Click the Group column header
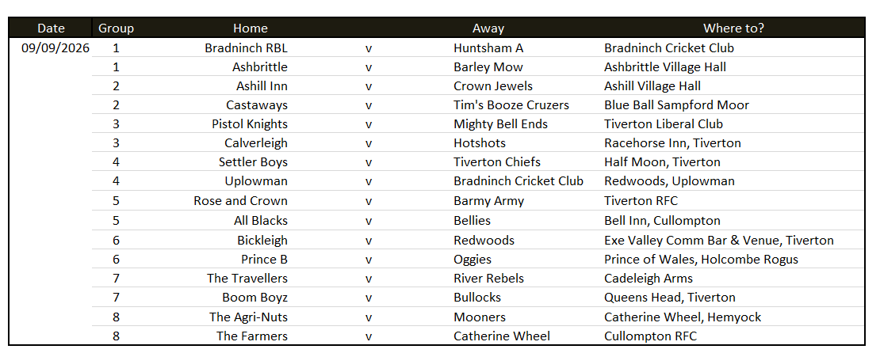This screenshot has width=880, height=353. [x=117, y=28]
